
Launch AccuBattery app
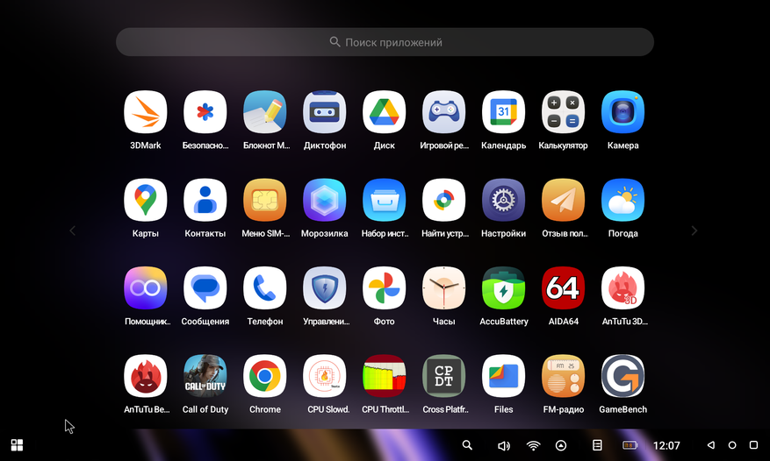[x=503, y=287]
